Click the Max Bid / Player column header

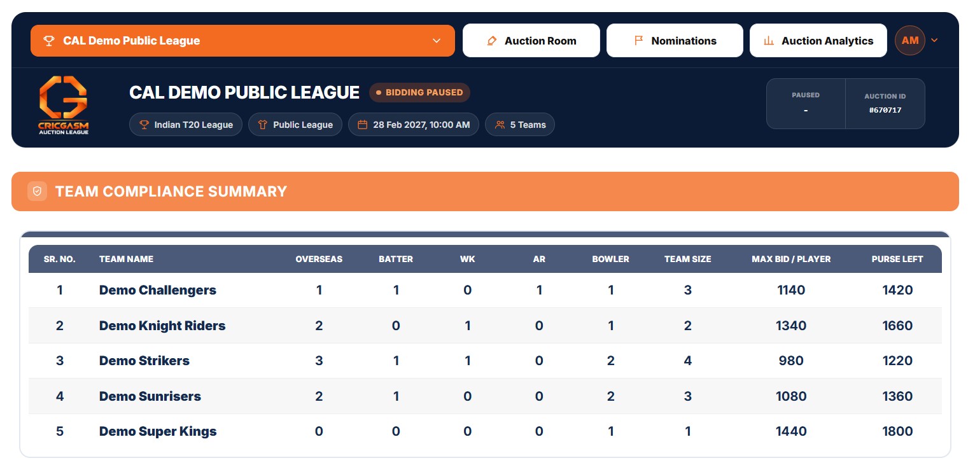point(791,259)
